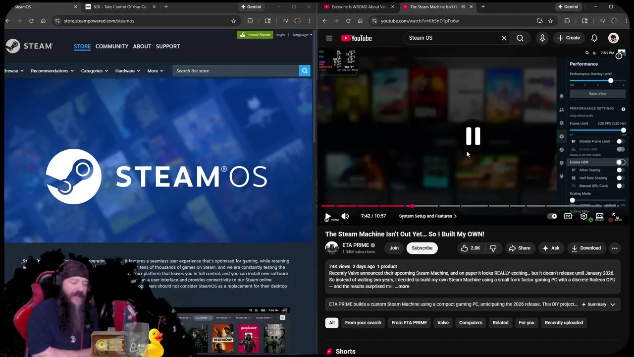This screenshot has width=634, height=357.
Task: Dislike the ETA PRIME video
Action: pos(493,248)
